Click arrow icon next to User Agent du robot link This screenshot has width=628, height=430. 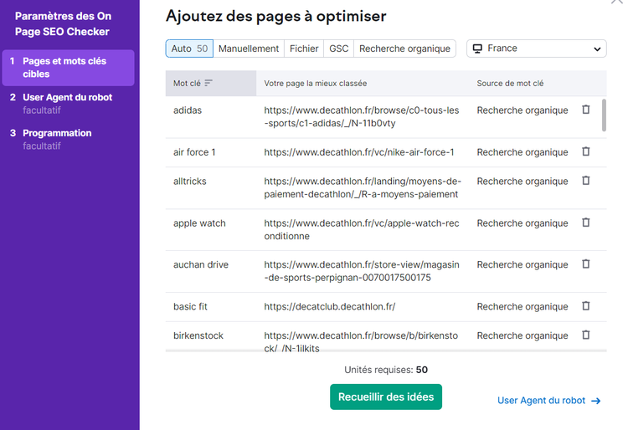pyautogui.click(x=596, y=401)
